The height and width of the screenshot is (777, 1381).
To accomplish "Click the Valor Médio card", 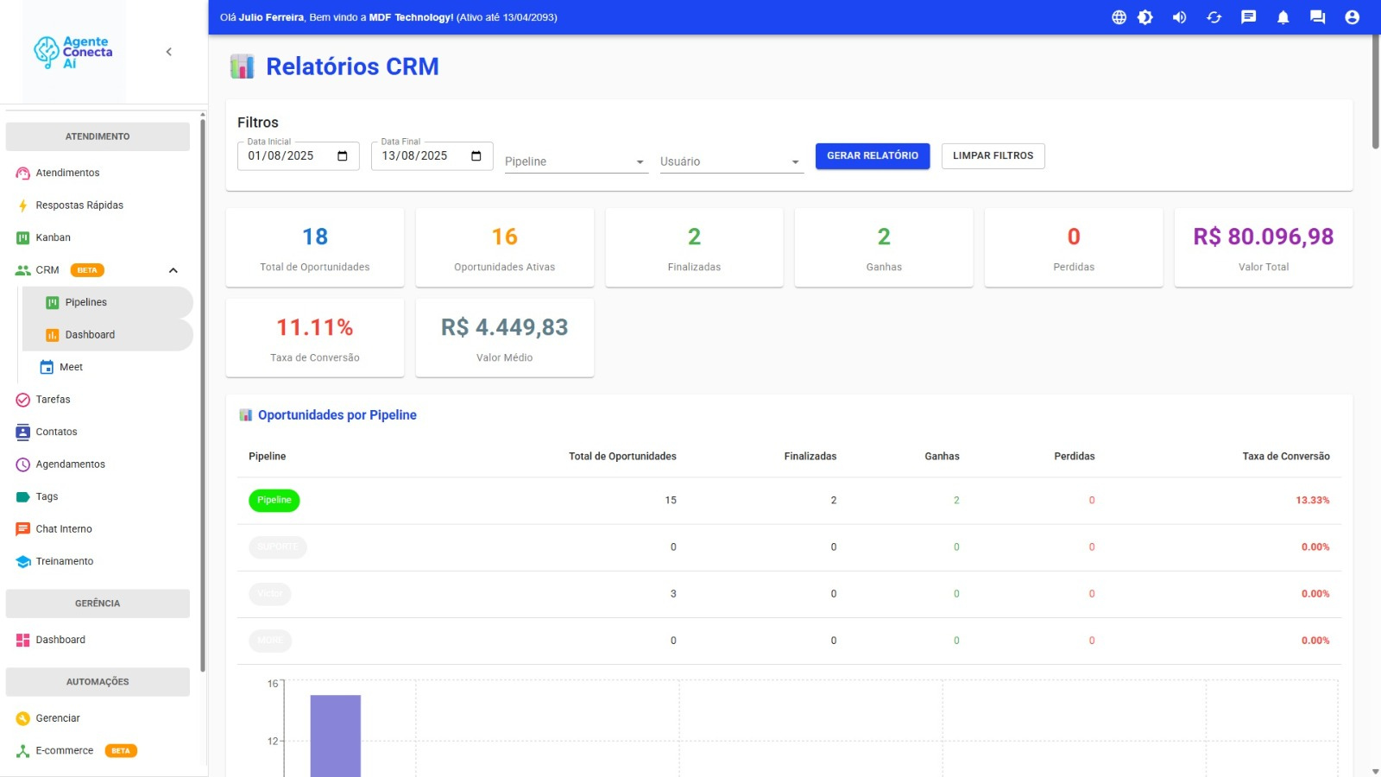I will pos(505,338).
